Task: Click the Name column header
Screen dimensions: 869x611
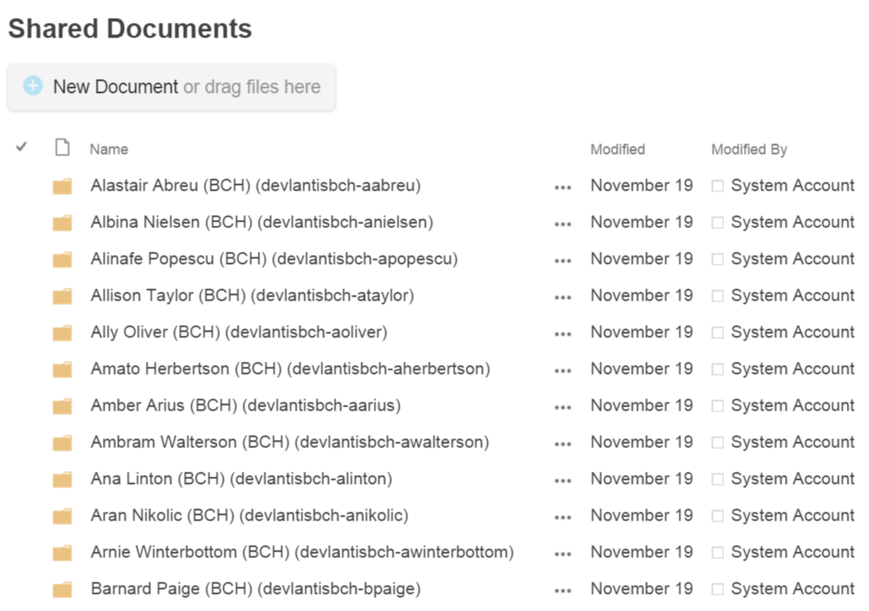Action: pyautogui.click(x=108, y=149)
